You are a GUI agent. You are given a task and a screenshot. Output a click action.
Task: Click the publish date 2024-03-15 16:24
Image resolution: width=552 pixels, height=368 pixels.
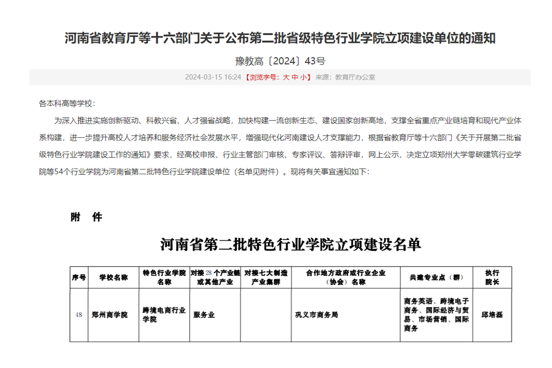click(x=213, y=77)
